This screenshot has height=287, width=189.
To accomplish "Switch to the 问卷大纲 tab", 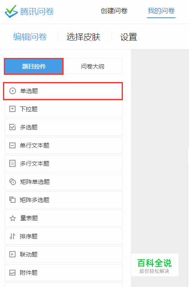I will pos(93,66).
